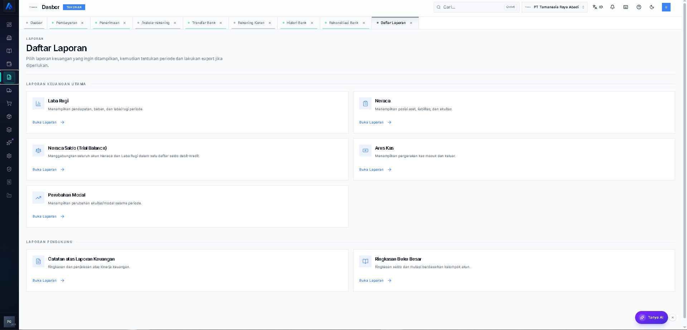Viewport: 687px width, 330px height.
Task: Open the package box icon in sidebar
Action: [9, 117]
